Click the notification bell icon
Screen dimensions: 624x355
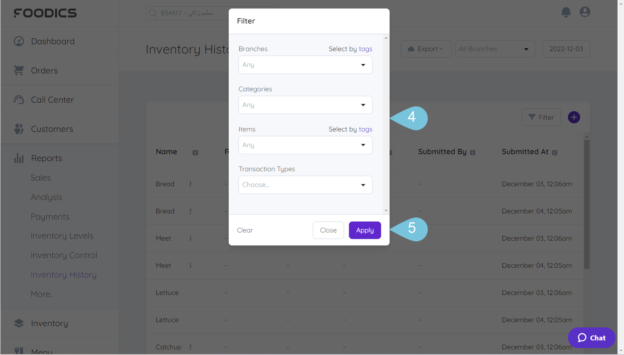click(566, 12)
